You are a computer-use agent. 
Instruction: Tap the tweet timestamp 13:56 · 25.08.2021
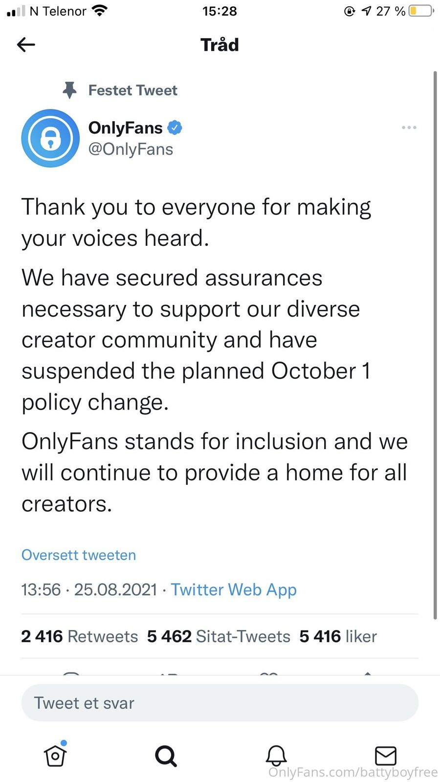click(89, 589)
